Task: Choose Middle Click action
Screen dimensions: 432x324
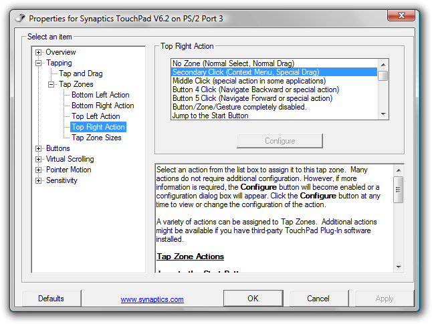Action: coord(274,81)
